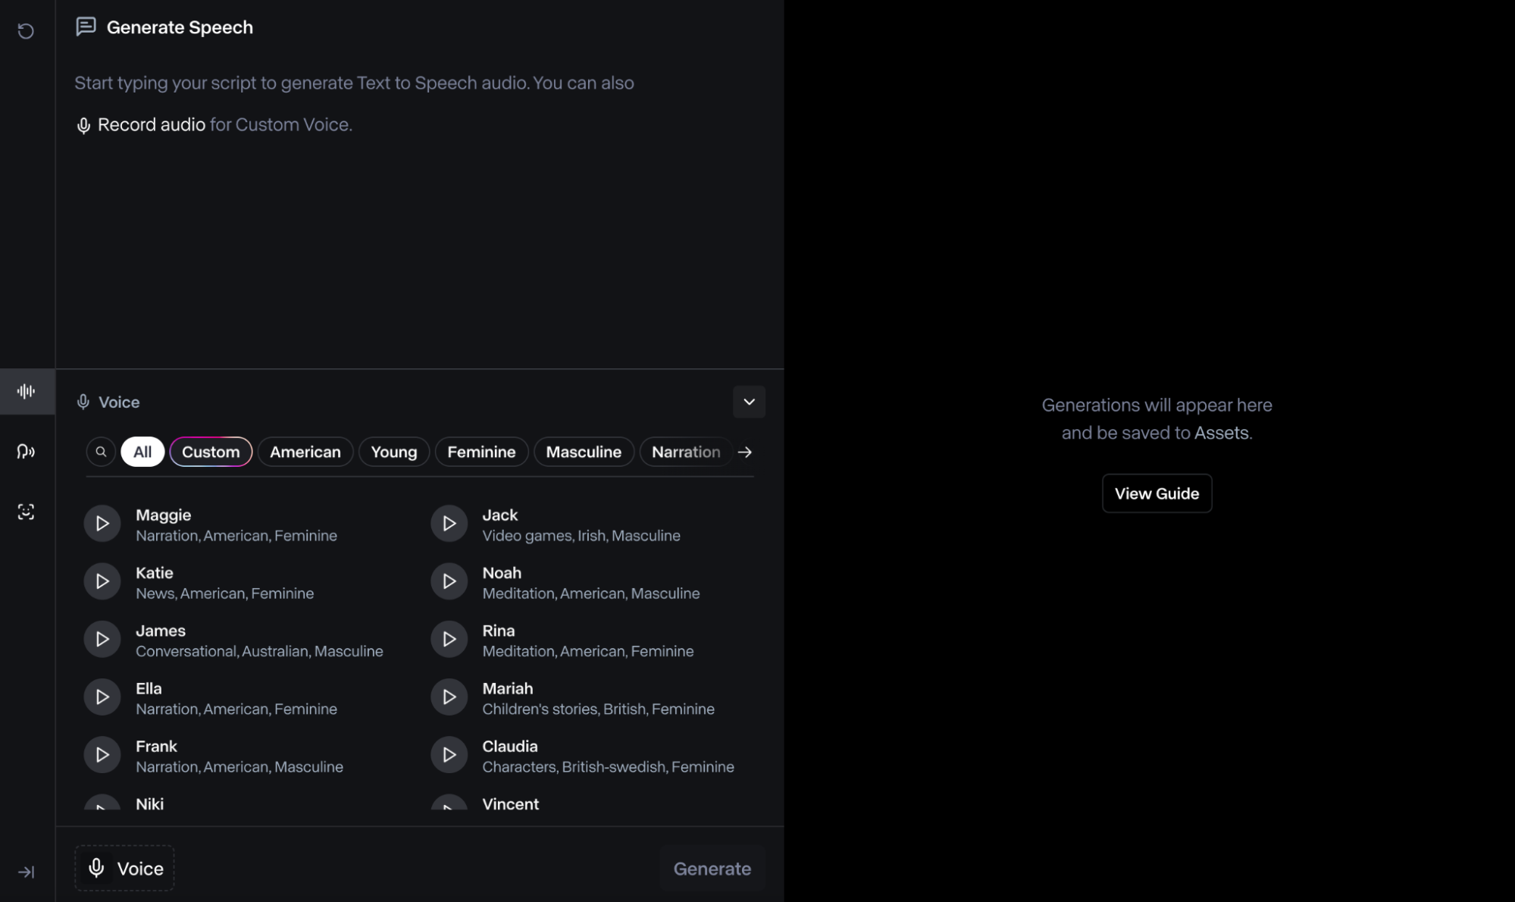Screen dimensions: 1515x902
Task: Click the Generate Speech microphone icon
Action: point(82,124)
